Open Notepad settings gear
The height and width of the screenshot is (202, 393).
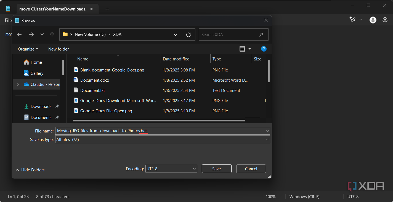pos(385,20)
